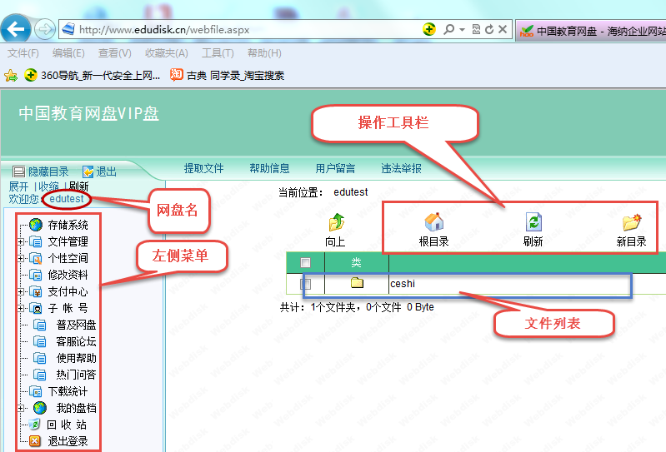The width and height of the screenshot is (666, 452).
Task: Open 回收站 in the left tree
Action: pos(67,425)
